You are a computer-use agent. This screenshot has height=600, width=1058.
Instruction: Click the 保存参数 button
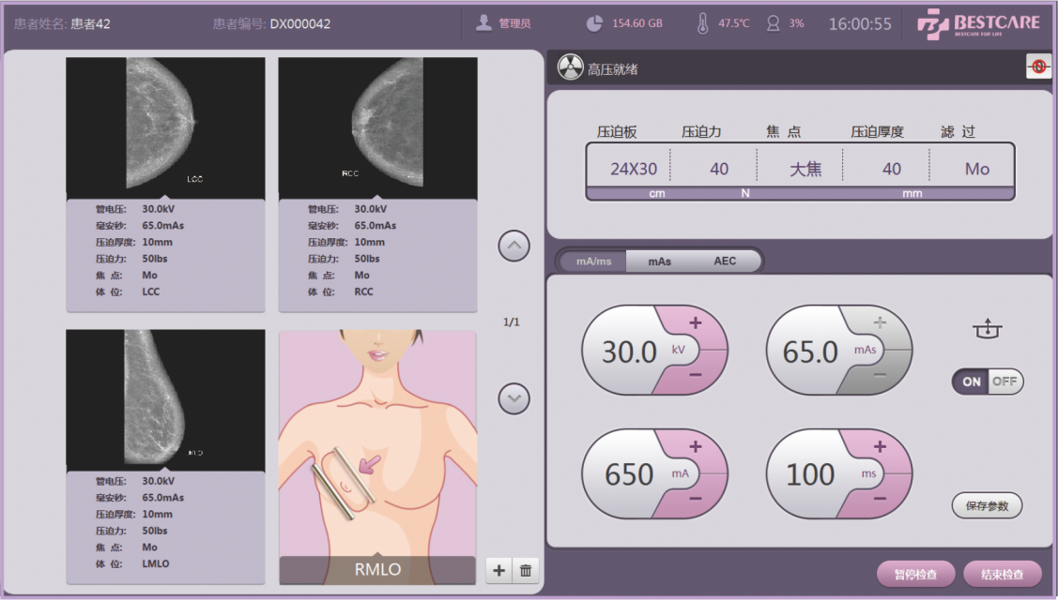[987, 505]
